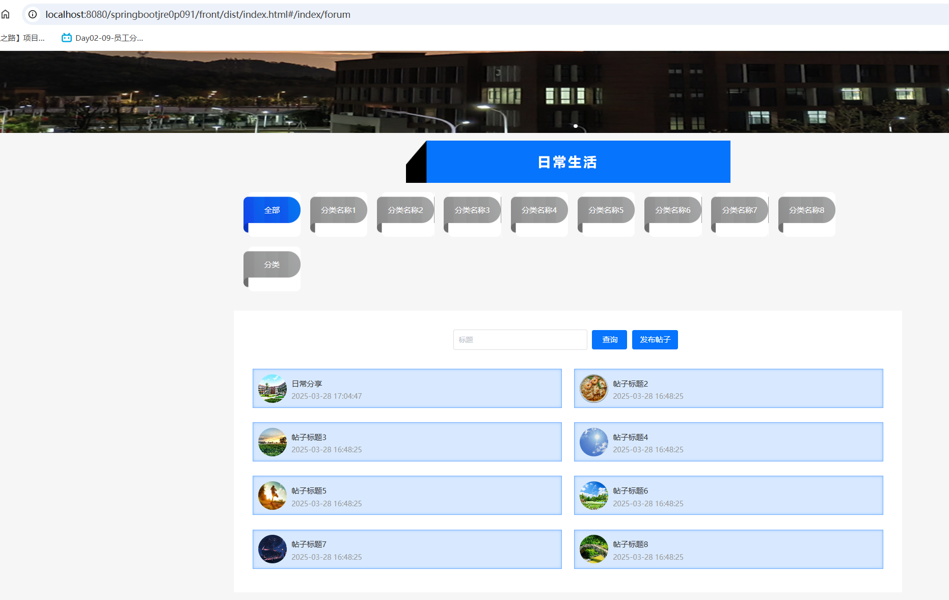The image size is (949, 600).
Task: Open the 帖子标题6 post title
Action: pyautogui.click(x=630, y=490)
